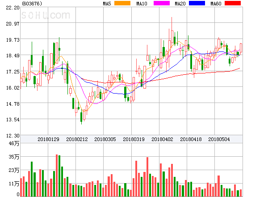Screen dimensions: 268x197
Task: Click the 19.73 price axis label
Action: [13, 40]
